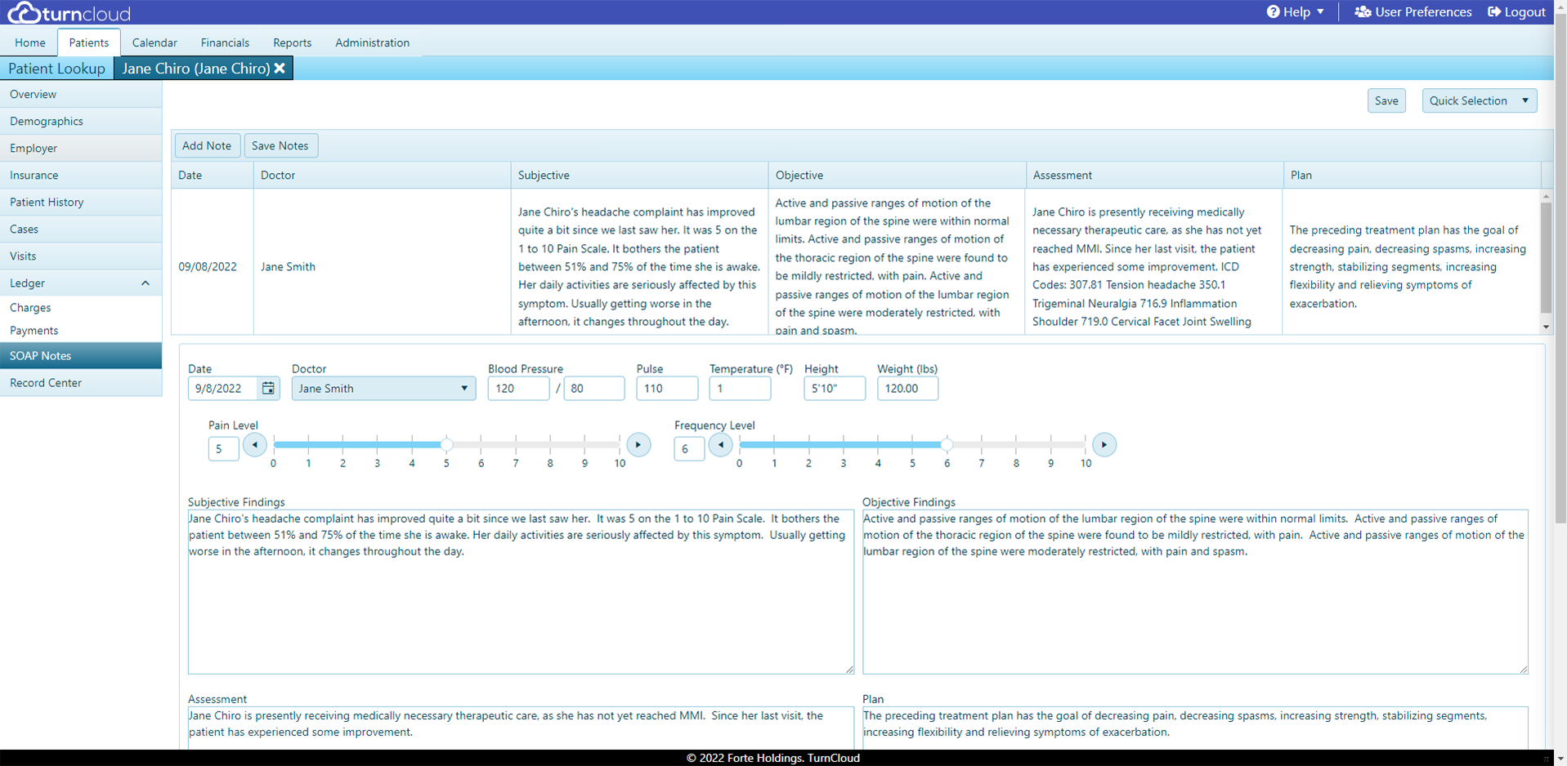Open the date picker calendar icon
Image resolution: width=1567 pixels, height=766 pixels.
[268, 389]
